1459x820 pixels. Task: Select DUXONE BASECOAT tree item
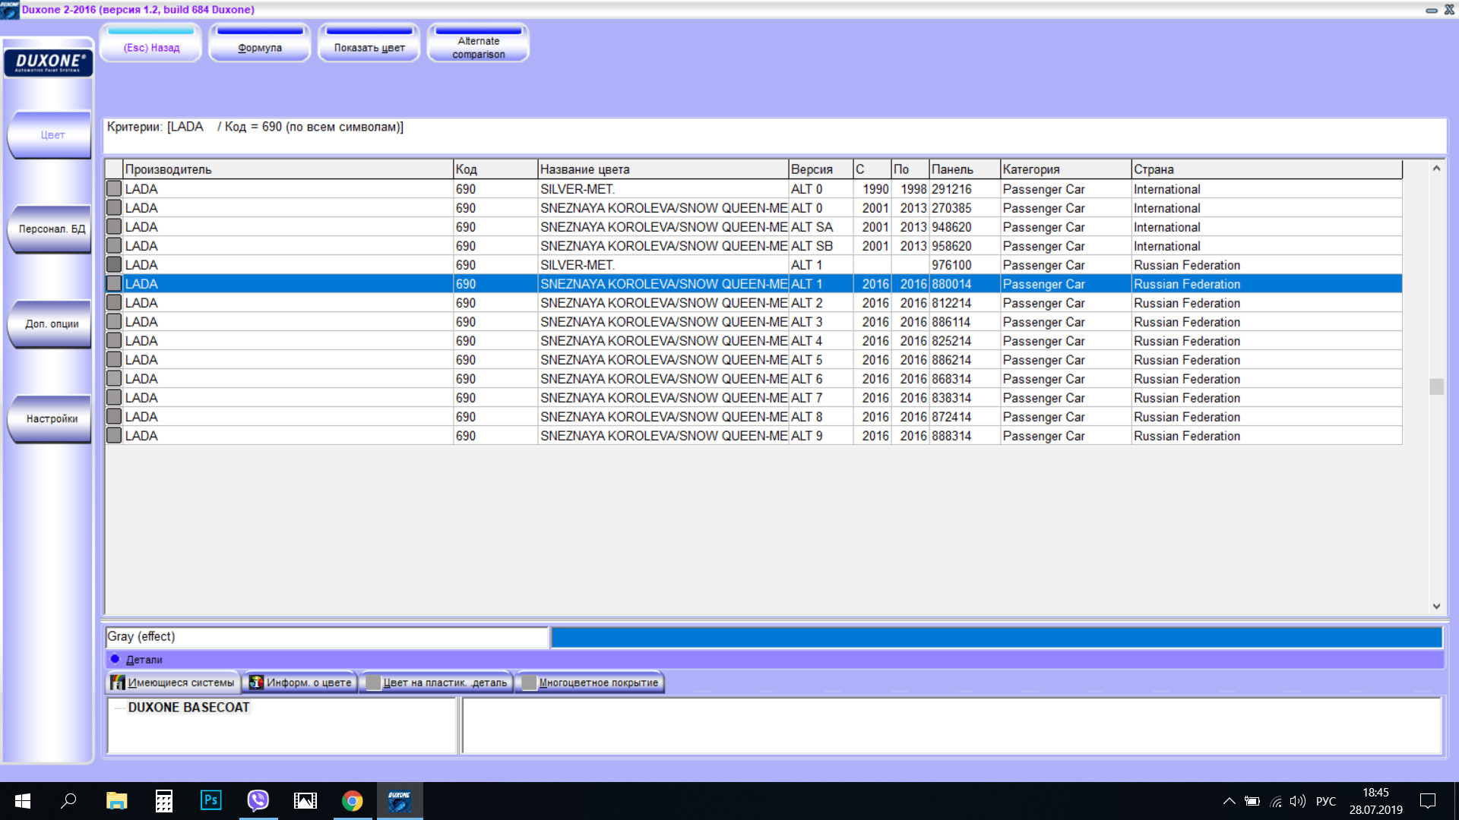(188, 707)
